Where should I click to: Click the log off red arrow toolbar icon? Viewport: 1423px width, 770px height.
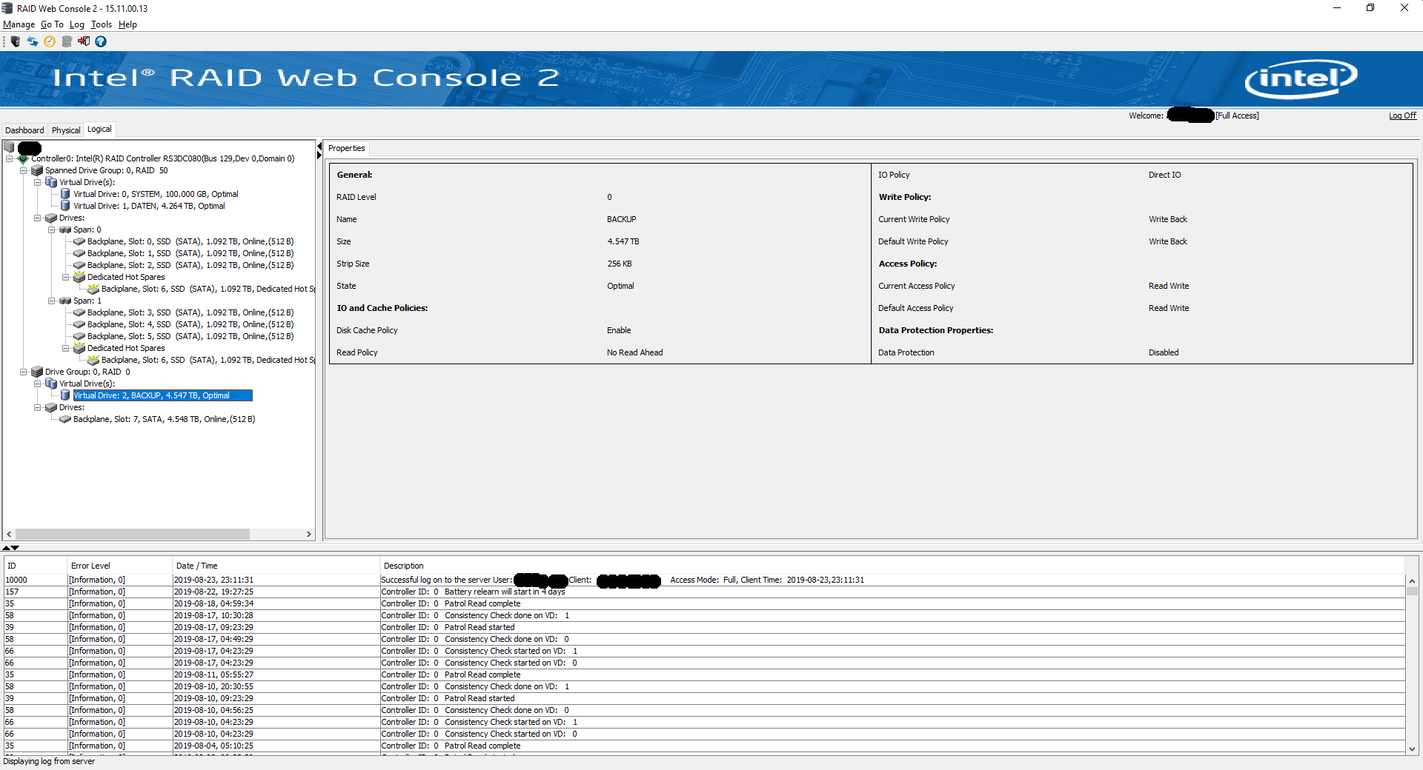click(84, 41)
